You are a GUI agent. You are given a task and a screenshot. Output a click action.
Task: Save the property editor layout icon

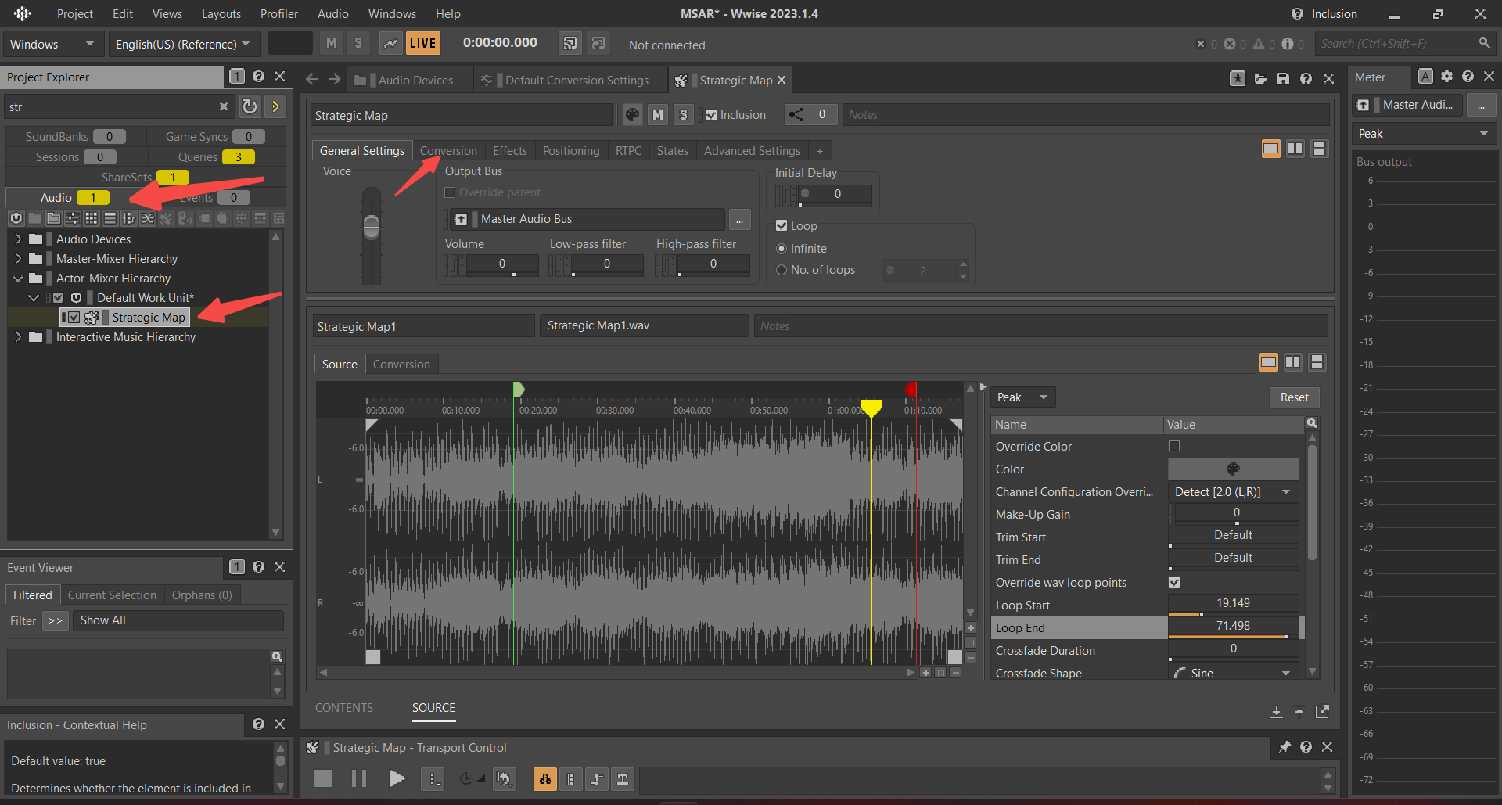click(x=1283, y=79)
